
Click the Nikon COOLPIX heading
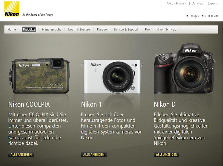(29, 104)
